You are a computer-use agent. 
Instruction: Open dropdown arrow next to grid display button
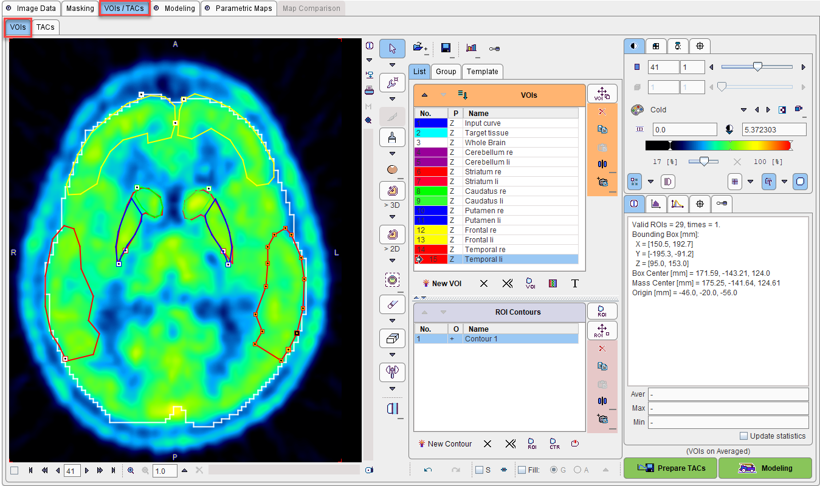pos(750,181)
